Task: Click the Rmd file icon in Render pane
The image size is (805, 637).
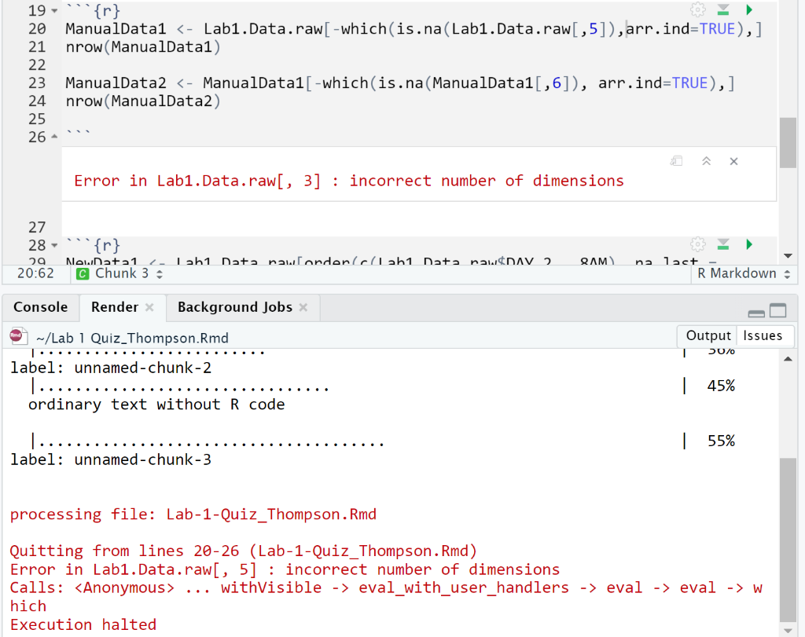Action: tap(19, 337)
